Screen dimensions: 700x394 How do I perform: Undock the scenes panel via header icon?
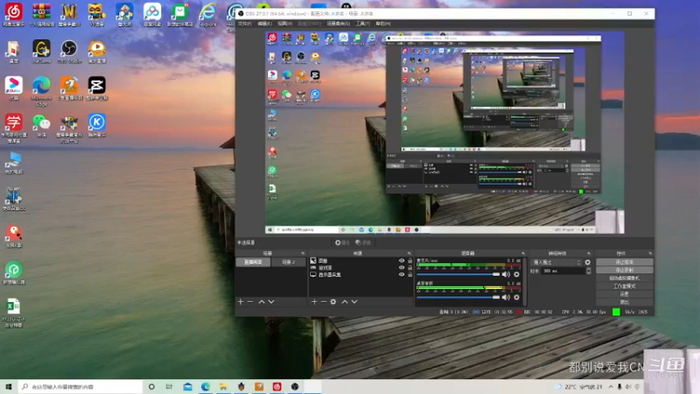(x=303, y=253)
